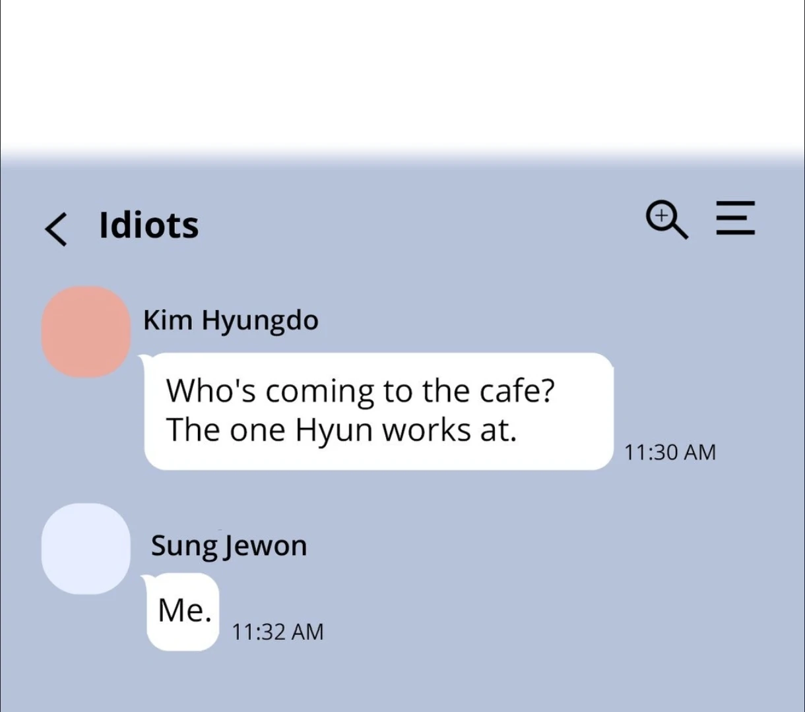Click the sender name Kim Hyungdo

coord(230,320)
